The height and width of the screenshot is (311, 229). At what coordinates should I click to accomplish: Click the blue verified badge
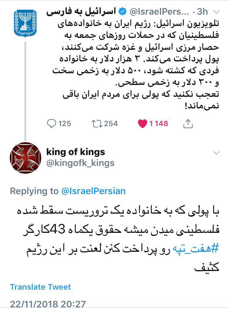point(122,12)
